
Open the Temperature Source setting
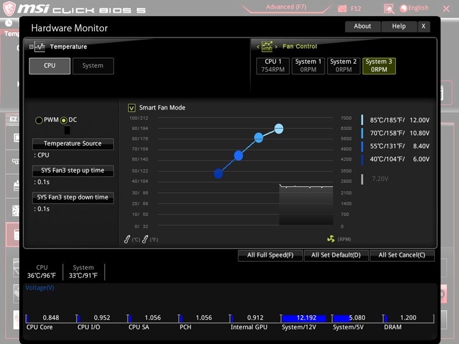(x=73, y=143)
